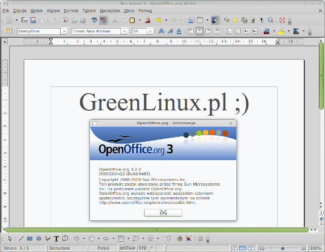Screen dimensions: 325x252
Task: Open the Narzędzia menu
Action: [110, 10]
